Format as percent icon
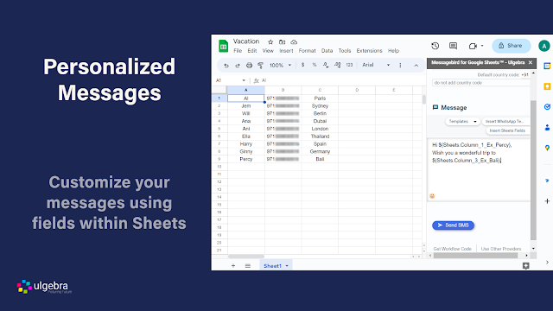 click(x=315, y=65)
